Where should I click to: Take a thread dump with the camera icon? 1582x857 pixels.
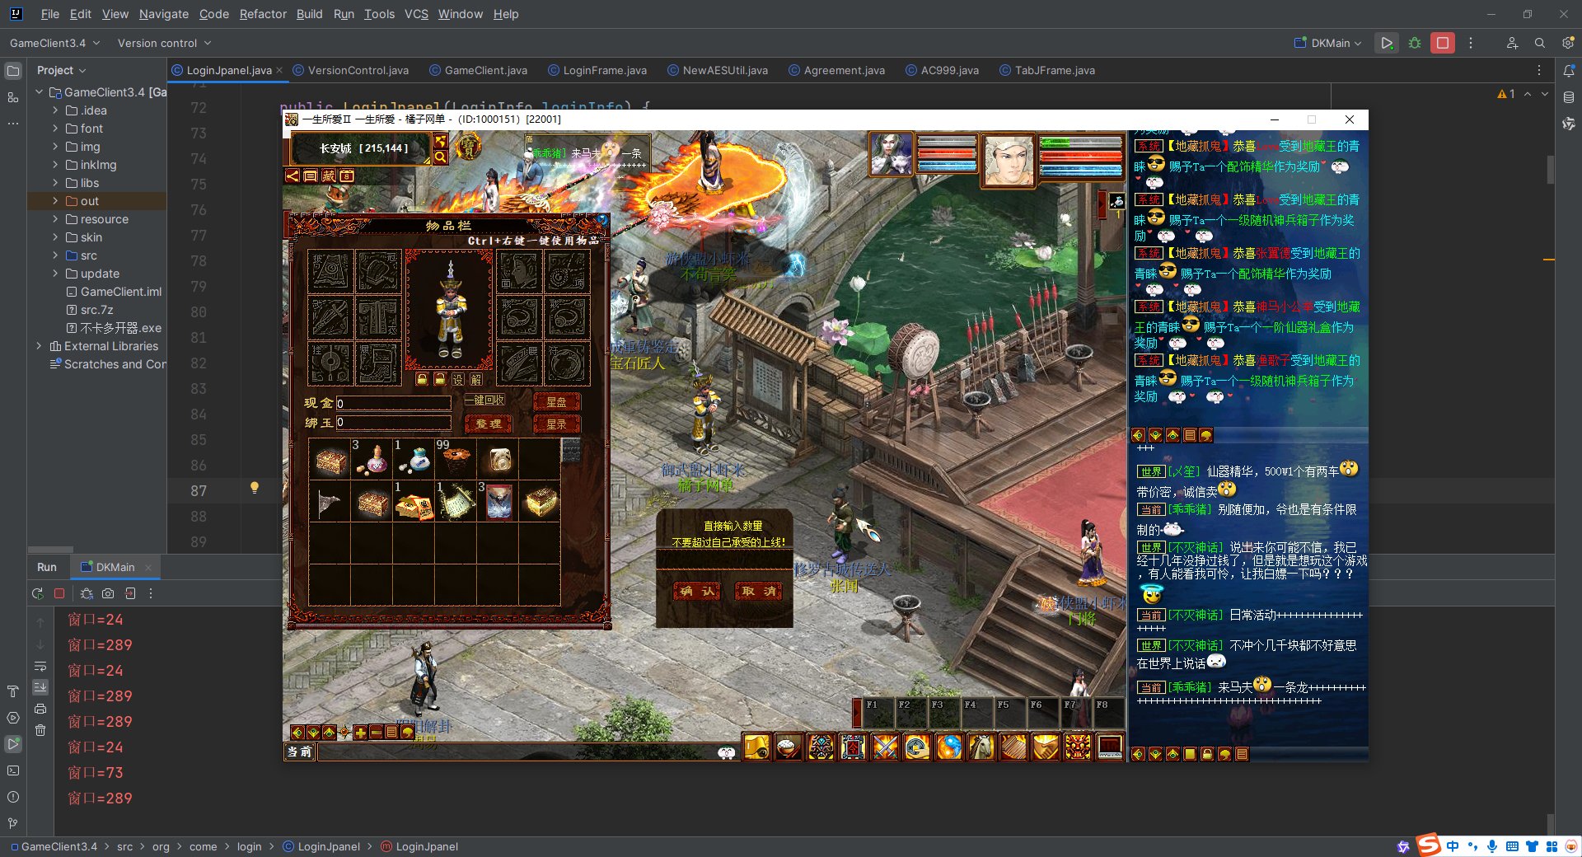108,593
